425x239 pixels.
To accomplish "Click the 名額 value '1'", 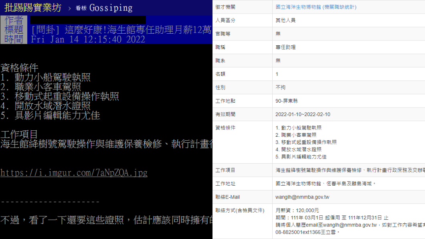I will 277,74.
